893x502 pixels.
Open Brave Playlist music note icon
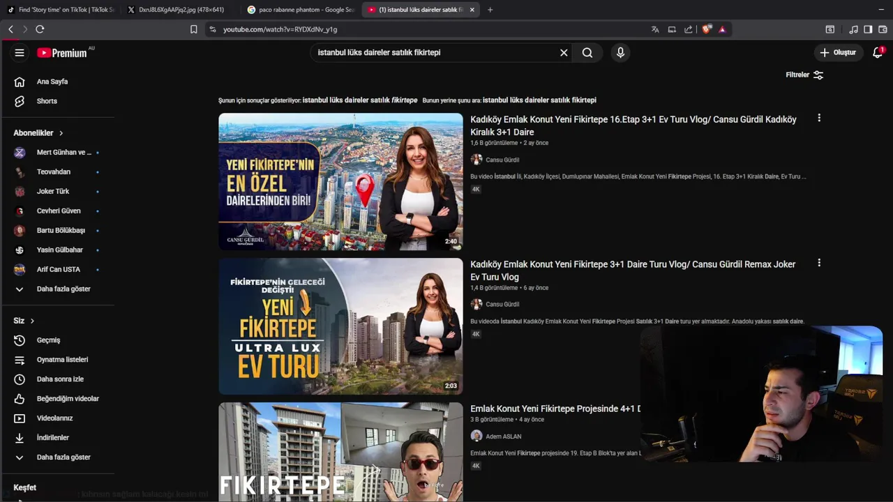point(853,29)
